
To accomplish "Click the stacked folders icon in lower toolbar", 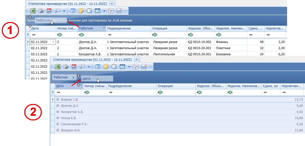I will point(106,67).
